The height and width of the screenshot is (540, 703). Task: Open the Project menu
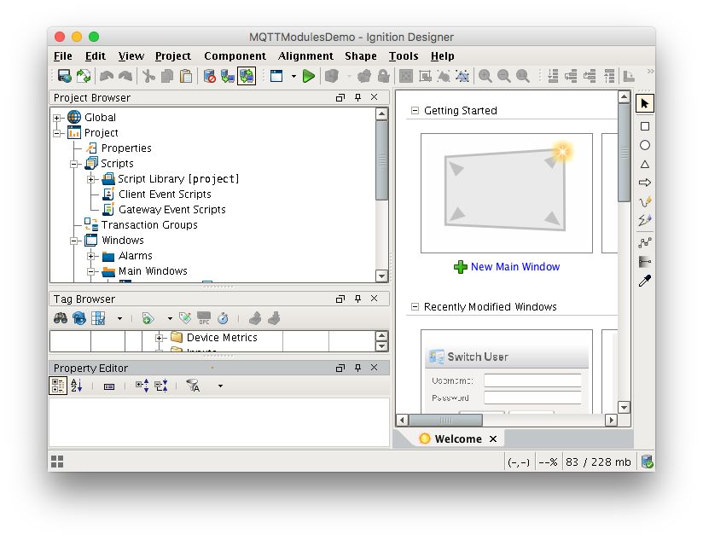pos(173,56)
